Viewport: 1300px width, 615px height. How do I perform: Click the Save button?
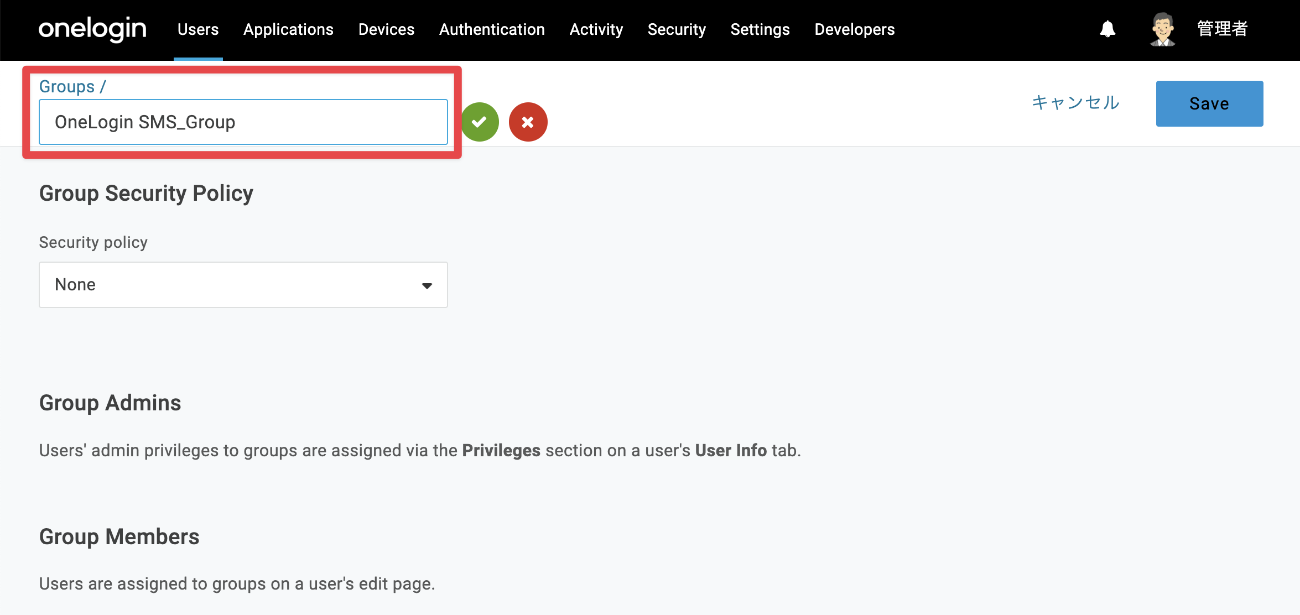coord(1209,103)
